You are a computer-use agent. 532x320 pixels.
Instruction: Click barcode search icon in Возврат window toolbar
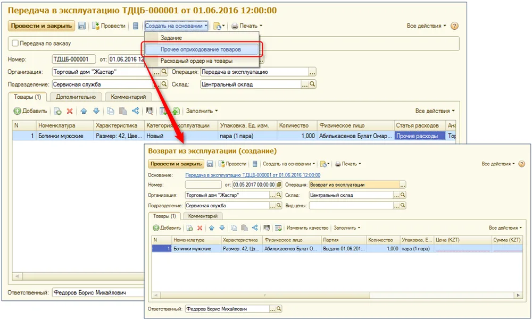pos(267,228)
